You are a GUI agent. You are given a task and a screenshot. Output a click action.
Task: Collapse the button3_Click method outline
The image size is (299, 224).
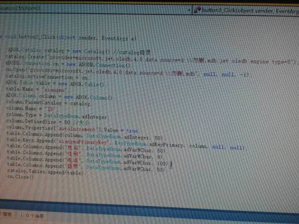(1, 36)
